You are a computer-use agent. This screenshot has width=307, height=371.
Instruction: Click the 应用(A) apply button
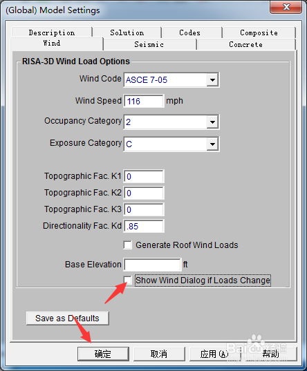215,354
